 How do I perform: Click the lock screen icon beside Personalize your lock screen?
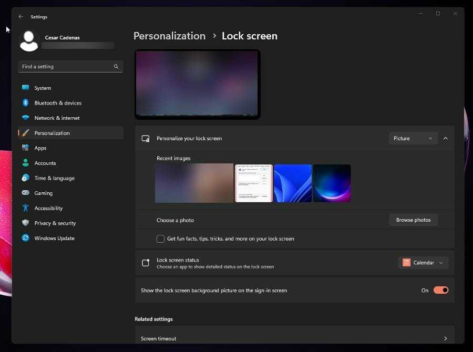(146, 139)
